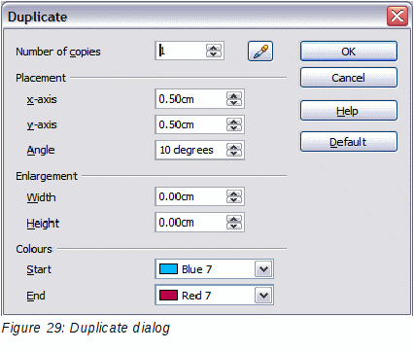
Task: Cancel the Duplicate dialog
Action: point(349,78)
